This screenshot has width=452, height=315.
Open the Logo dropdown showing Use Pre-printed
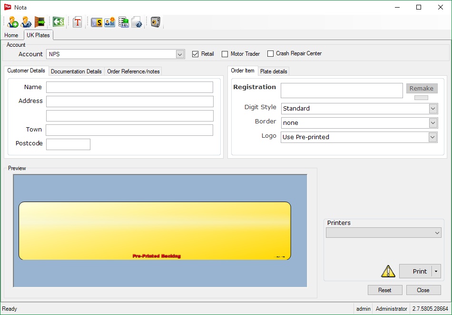click(432, 137)
